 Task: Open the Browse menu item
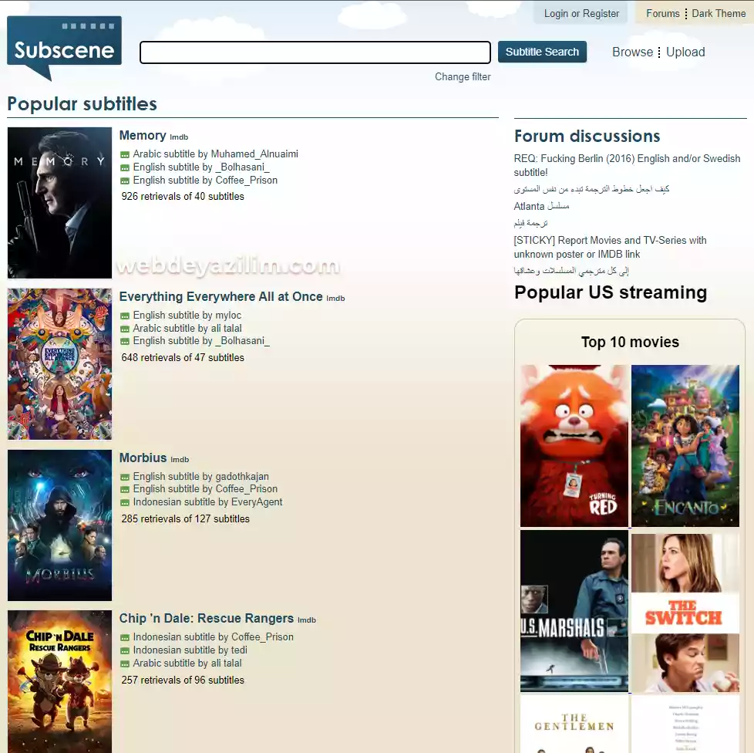point(632,52)
